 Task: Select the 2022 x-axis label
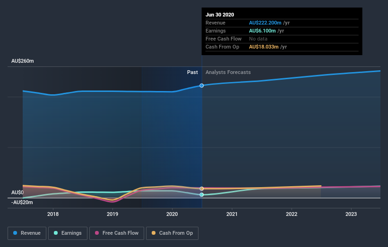[x=292, y=214]
